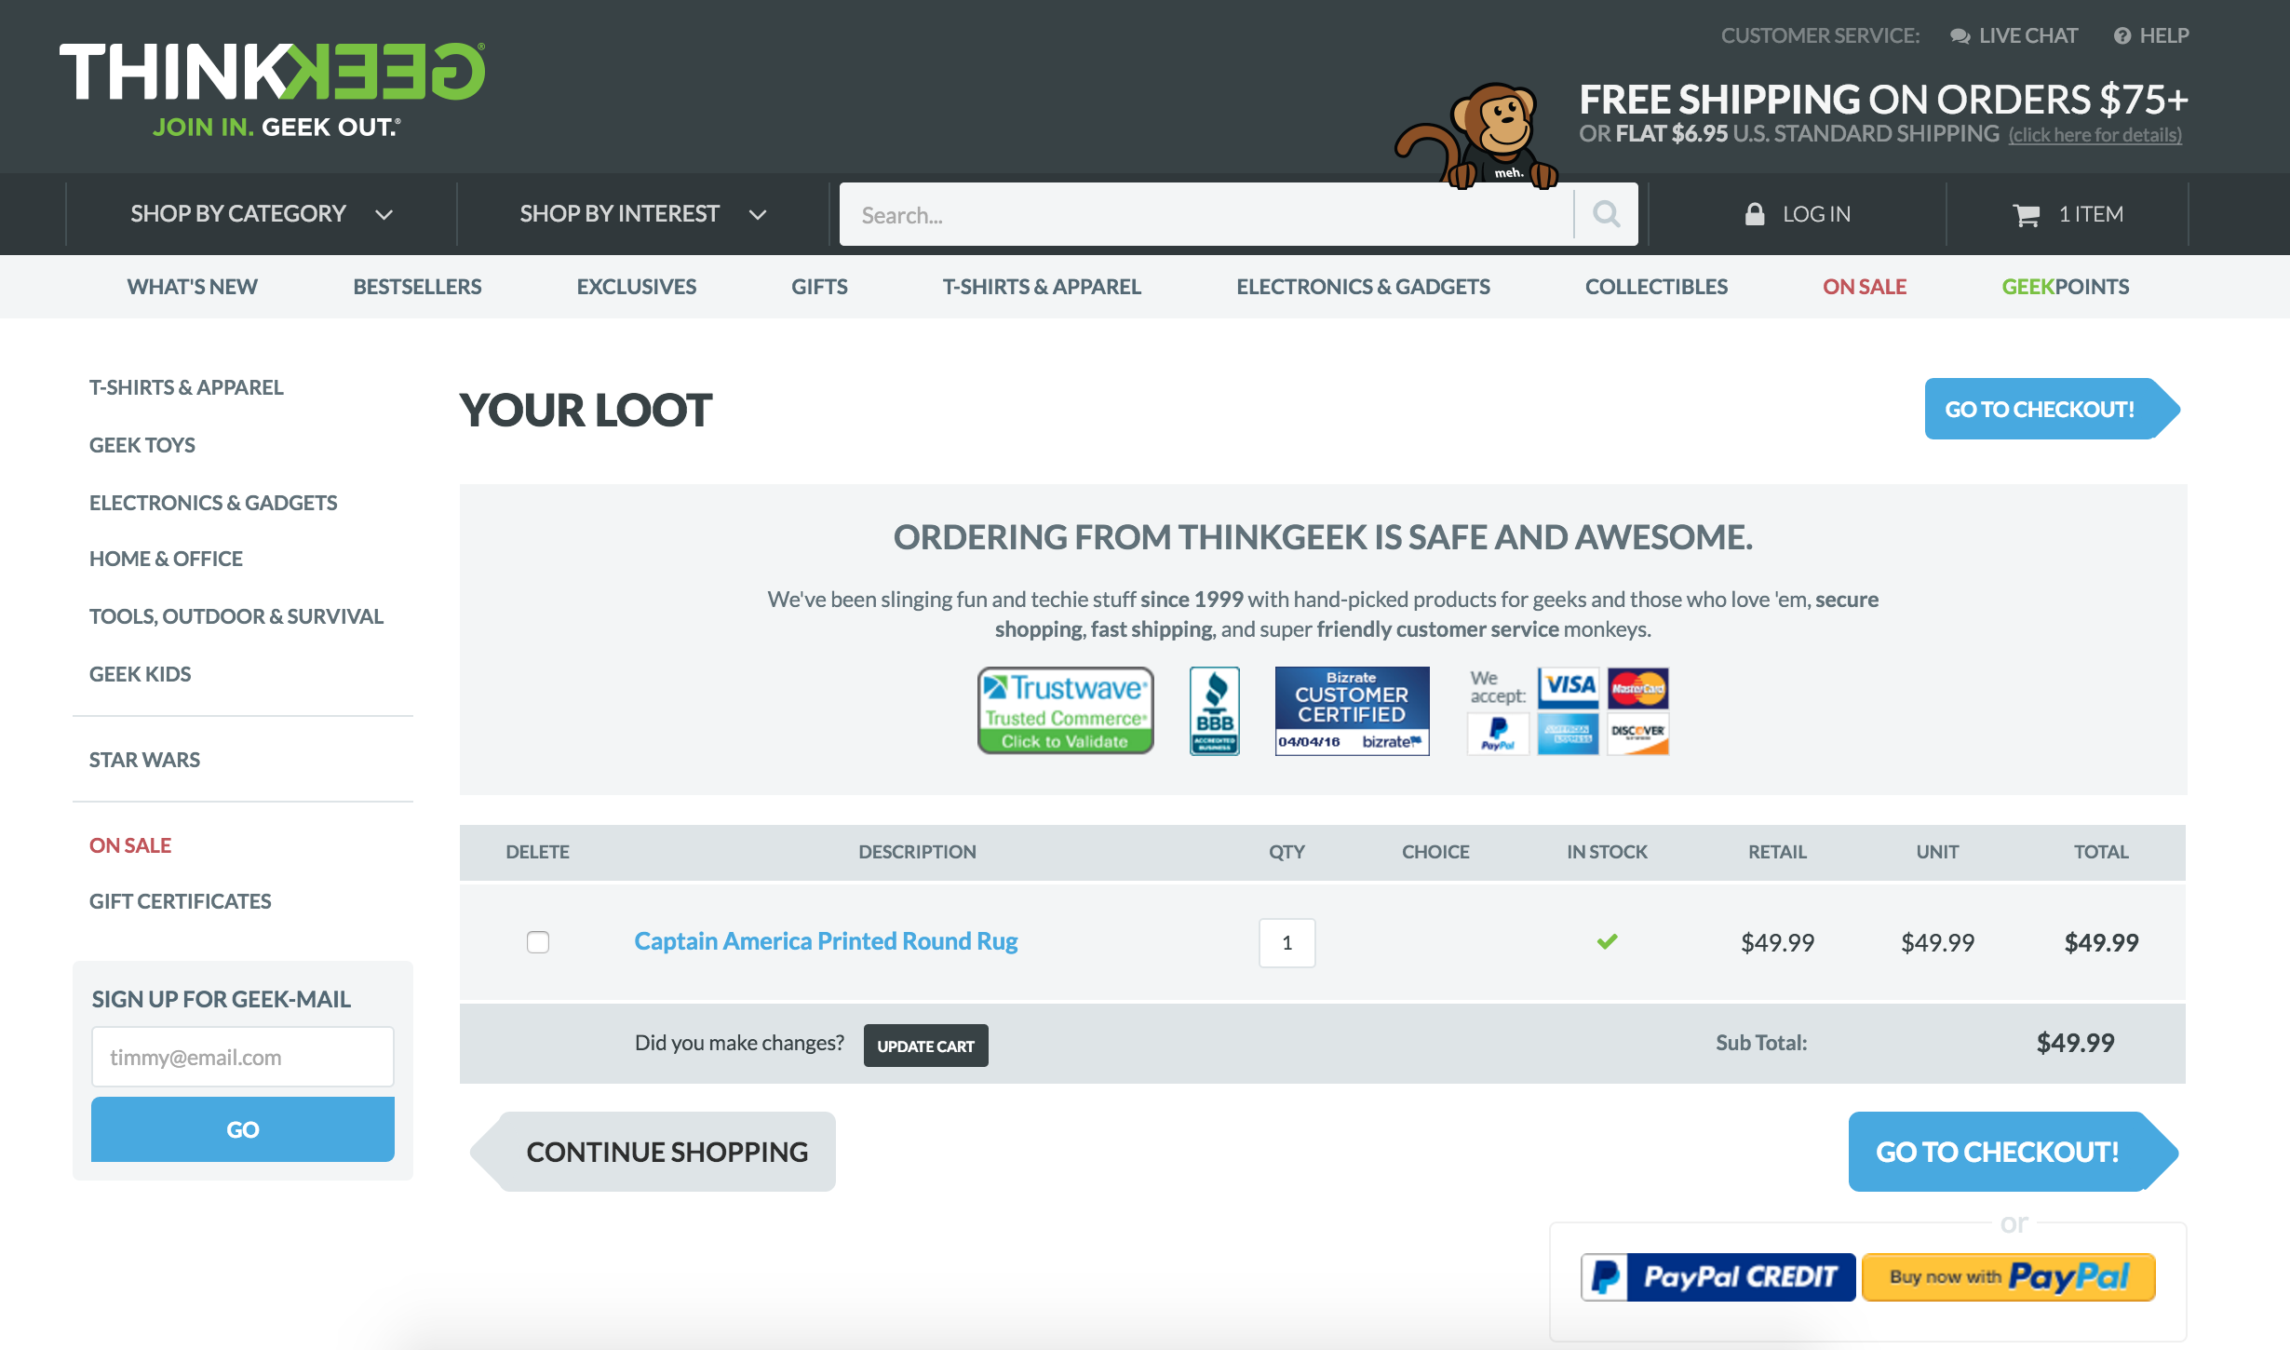Open sidebar Gift Certificates link
The height and width of the screenshot is (1350, 2290).
point(181,901)
